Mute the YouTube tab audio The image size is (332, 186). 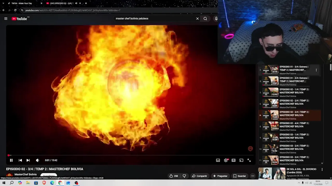(76, 3)
